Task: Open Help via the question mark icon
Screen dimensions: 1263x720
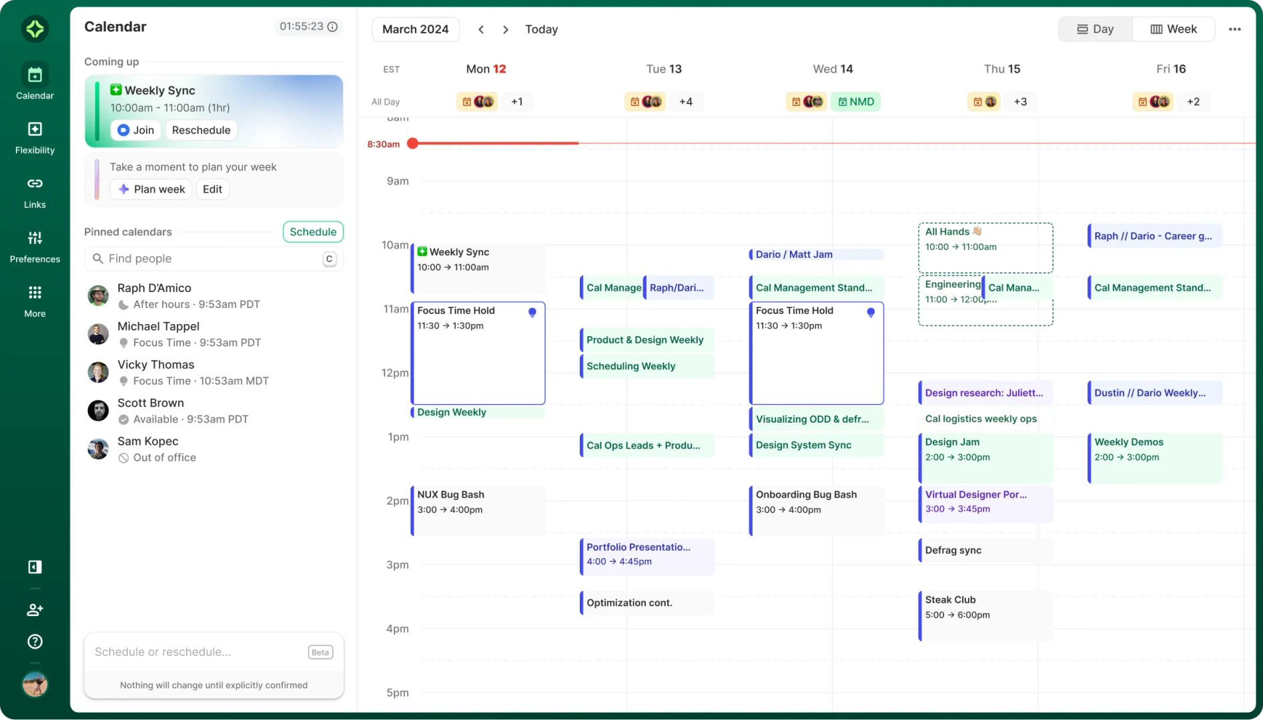Action: point(34,641)
